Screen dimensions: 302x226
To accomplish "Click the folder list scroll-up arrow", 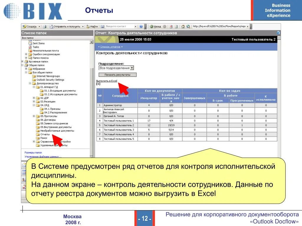I will pos(91,42).
